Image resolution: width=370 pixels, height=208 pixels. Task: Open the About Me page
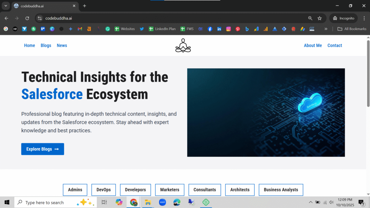[313, 45]
